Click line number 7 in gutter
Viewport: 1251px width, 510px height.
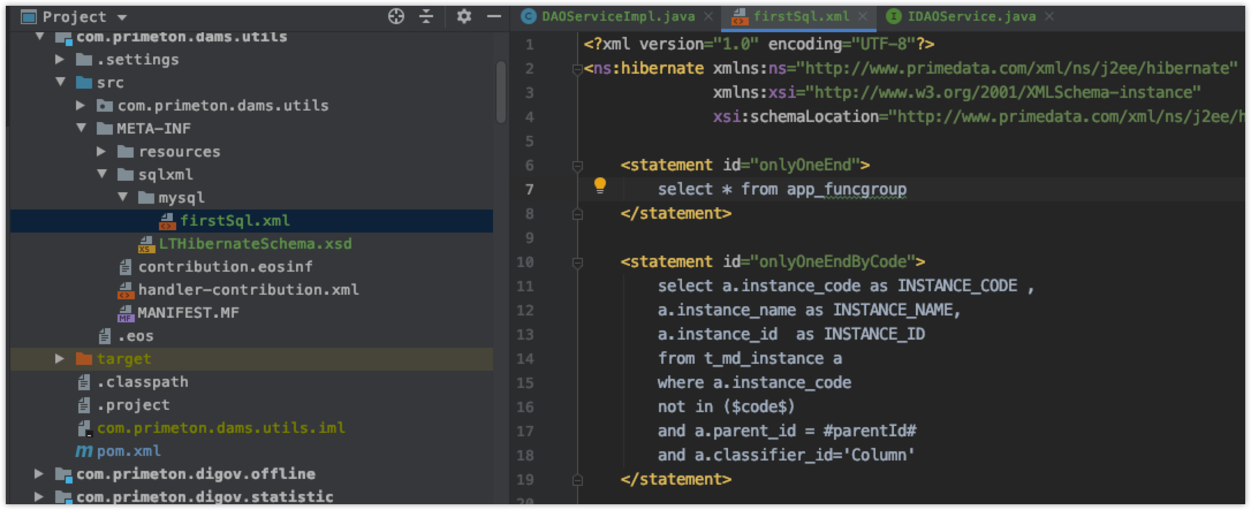(x=529, y=189)
